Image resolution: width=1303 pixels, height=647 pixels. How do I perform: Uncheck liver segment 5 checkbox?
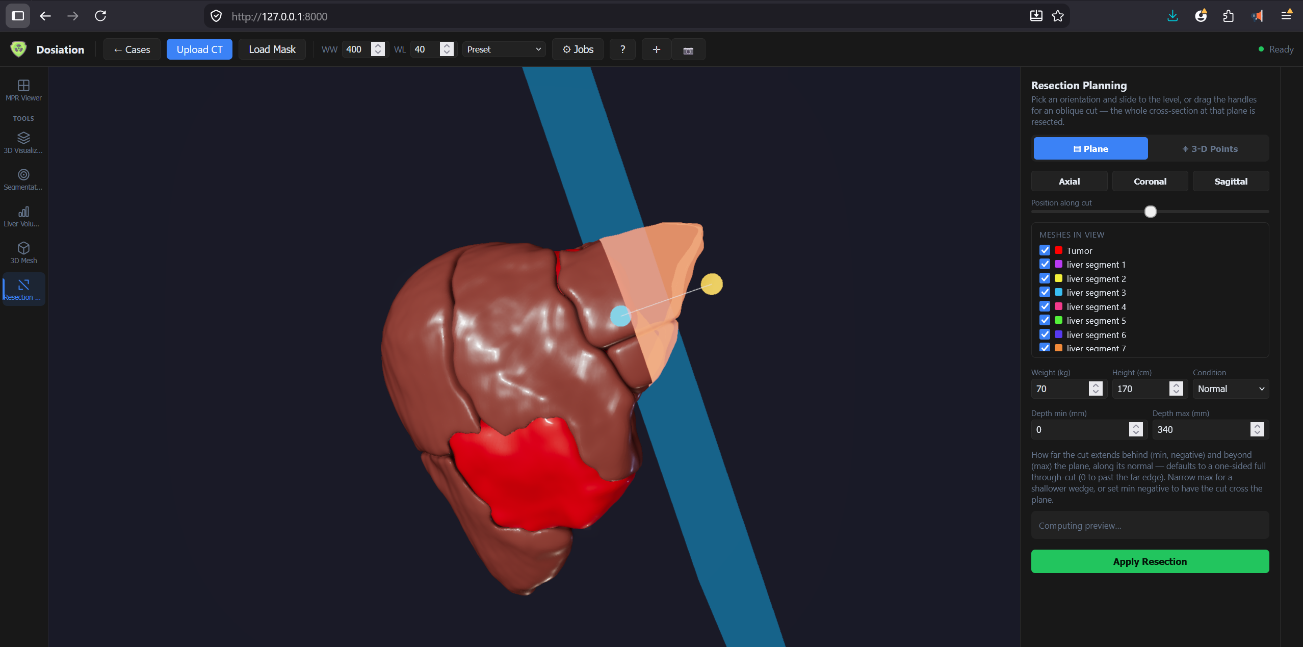point(1045,320)
